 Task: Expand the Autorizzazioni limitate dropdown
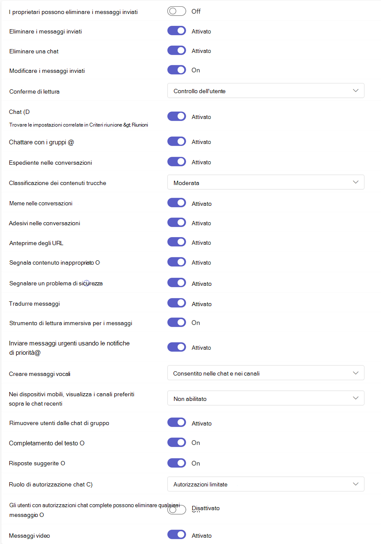[266, 484]
